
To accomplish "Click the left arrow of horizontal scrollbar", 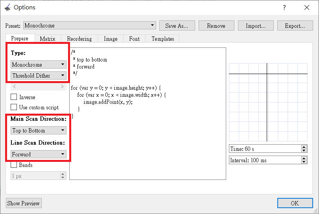I will (x=15, y=87).
